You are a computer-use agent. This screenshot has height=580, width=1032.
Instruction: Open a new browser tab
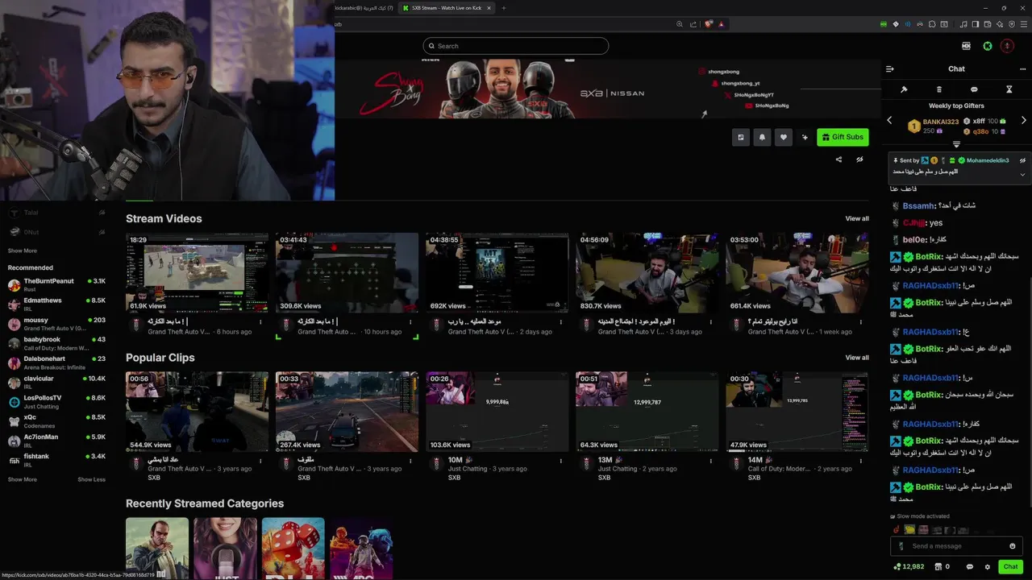[503, 8]
